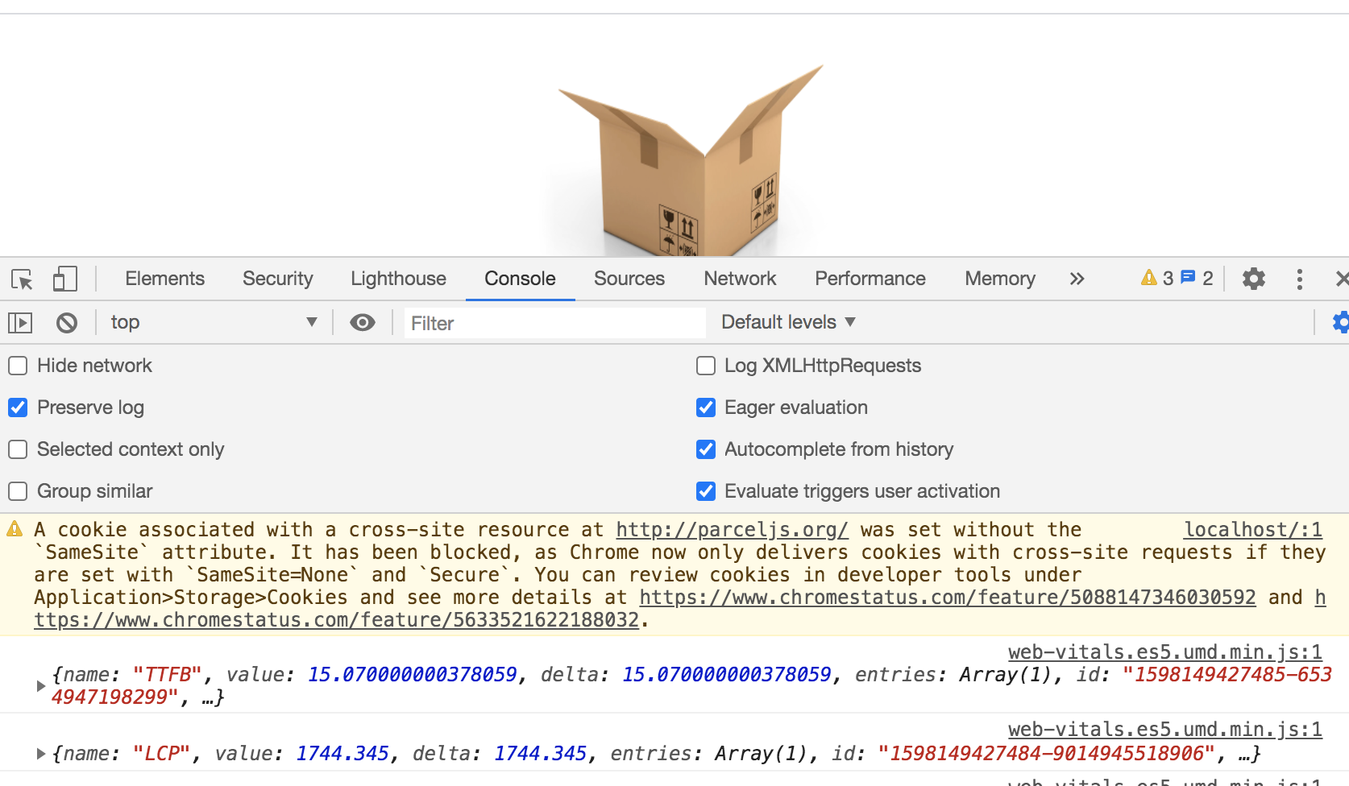Open source link above LCP entry
Viewport: 1349px width, 786px height.
[x=1165, y=730]
